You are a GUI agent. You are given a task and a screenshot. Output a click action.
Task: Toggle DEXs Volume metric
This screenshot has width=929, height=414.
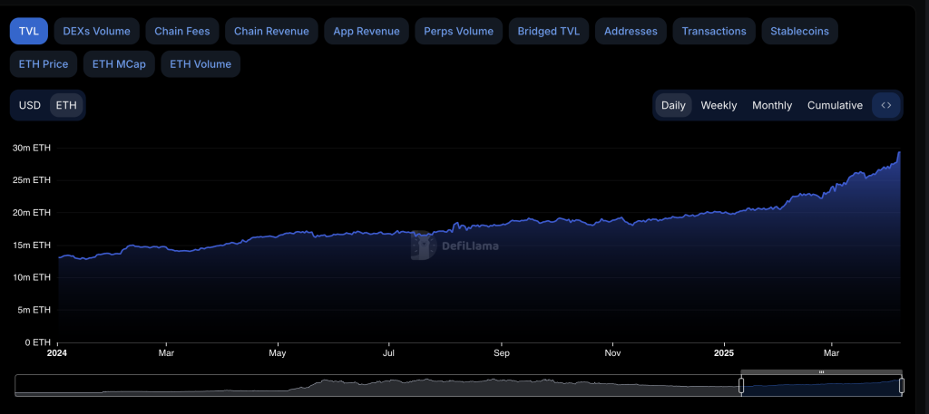pyautogui.click(x=96, y=31)
